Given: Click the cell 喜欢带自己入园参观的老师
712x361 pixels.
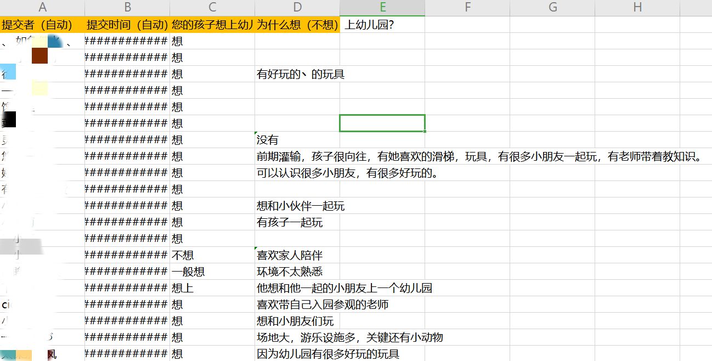Looking at the screenshot, I should (323, 304).
